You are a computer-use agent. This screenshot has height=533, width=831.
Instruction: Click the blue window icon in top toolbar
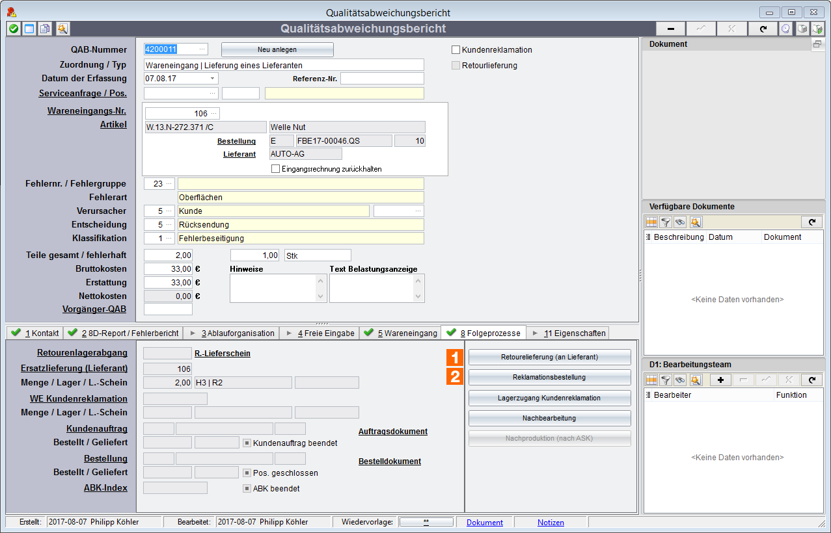(29, 29)
